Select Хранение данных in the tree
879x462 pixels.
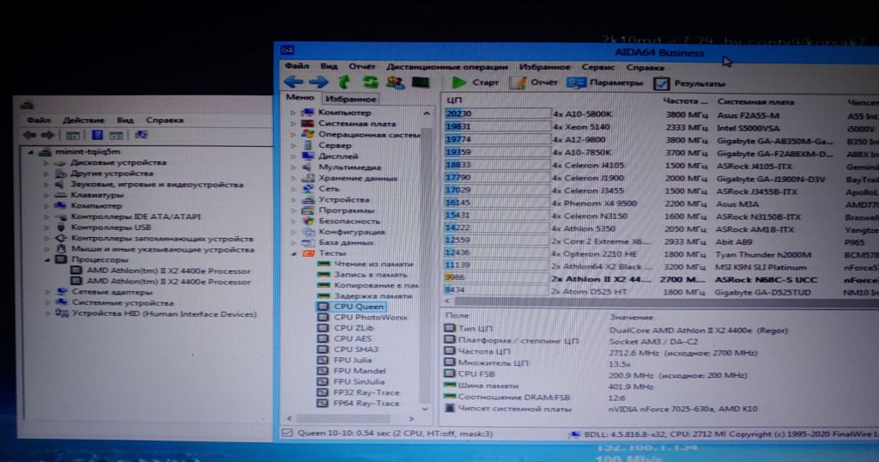point(358,179)
